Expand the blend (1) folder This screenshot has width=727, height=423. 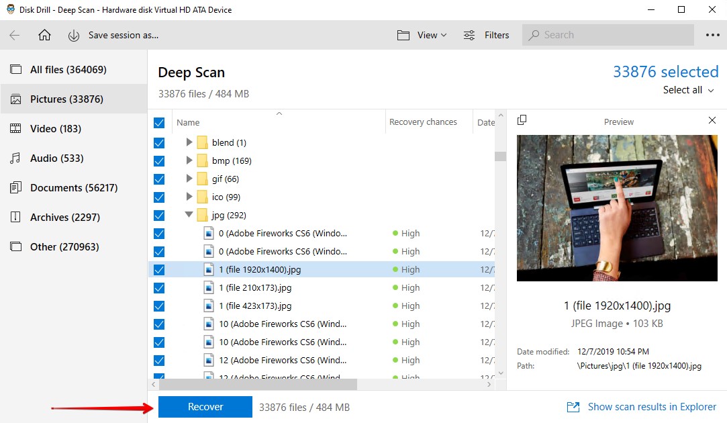tap(189, 142)
